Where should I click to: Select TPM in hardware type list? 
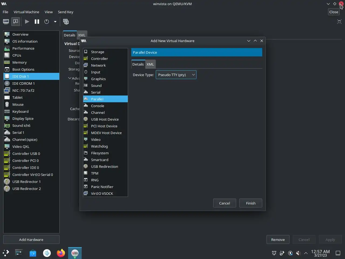pyautogui.click(x=105, y=173)
